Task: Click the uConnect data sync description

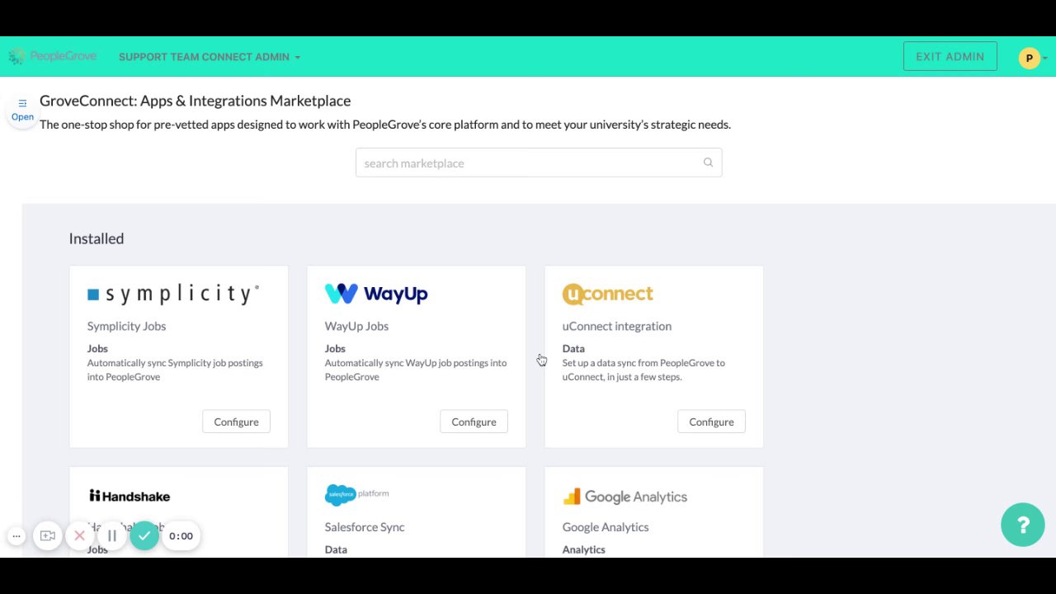Action: 643,370
